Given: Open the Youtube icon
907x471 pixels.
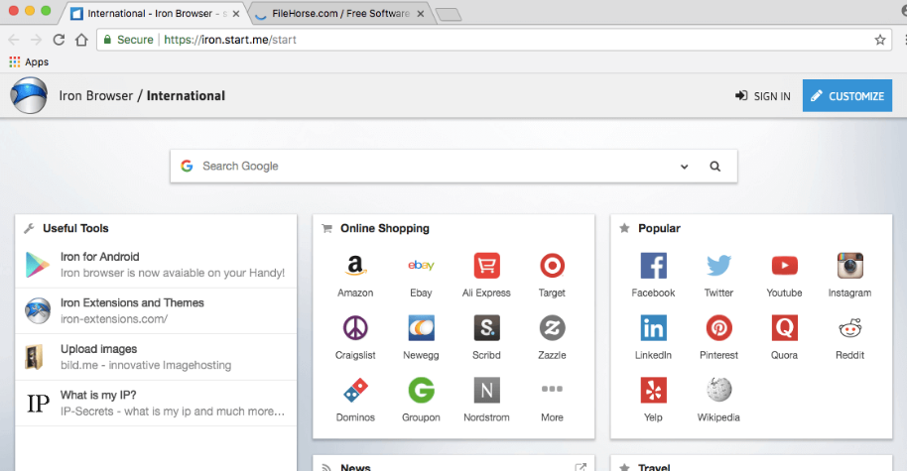Looking at the screenshot, I should (784, 266).
